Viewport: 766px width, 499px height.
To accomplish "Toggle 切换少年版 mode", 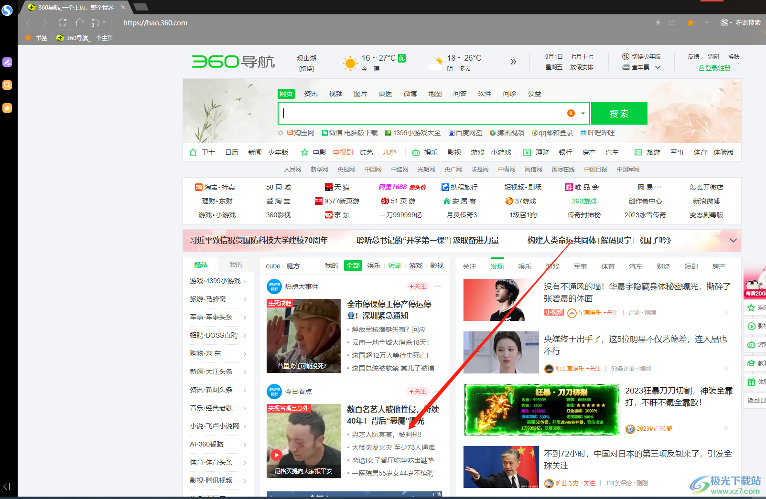I will pos(641,56).
